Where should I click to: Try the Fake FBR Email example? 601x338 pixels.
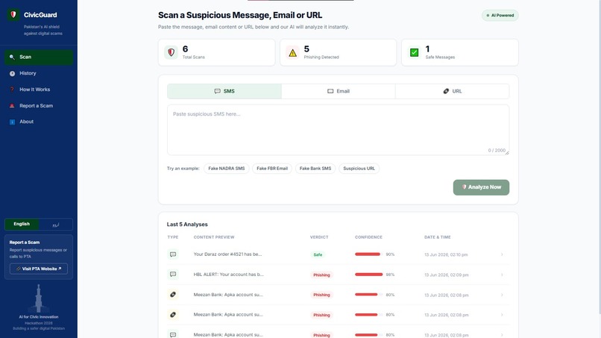click(x=272, y=169)
